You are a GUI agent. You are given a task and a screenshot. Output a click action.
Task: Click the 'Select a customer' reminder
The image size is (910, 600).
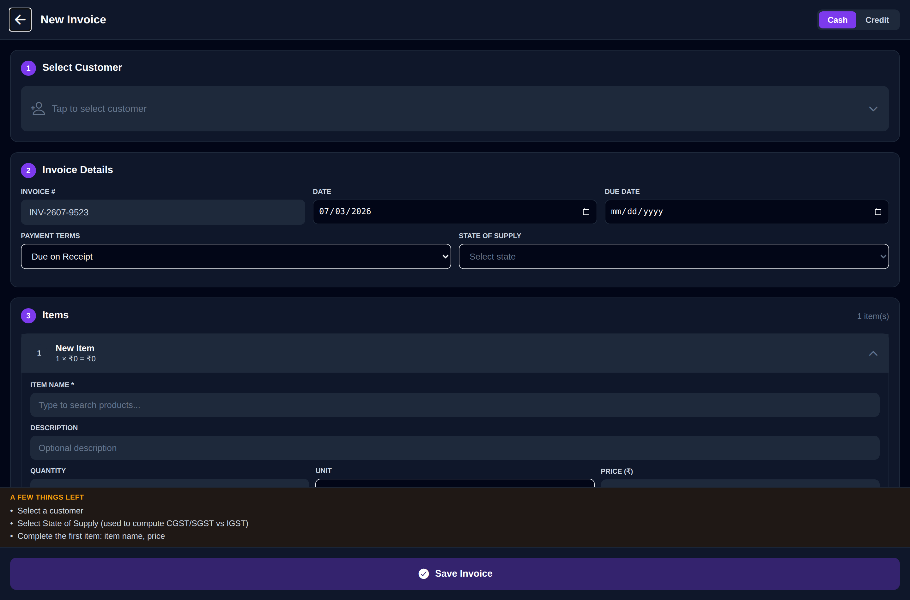(50, 511)
